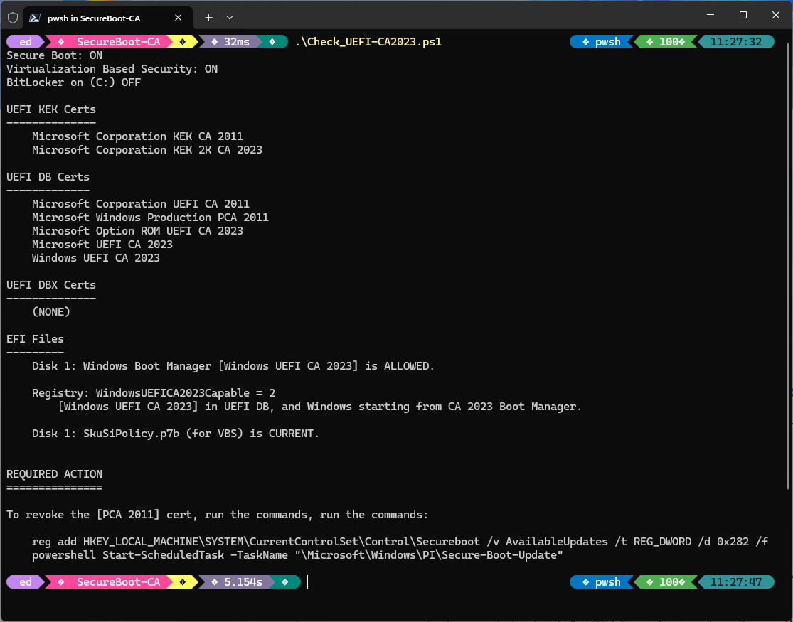Open the new tab dropdown chevron
793x622 pixels.
coord(229,18)
